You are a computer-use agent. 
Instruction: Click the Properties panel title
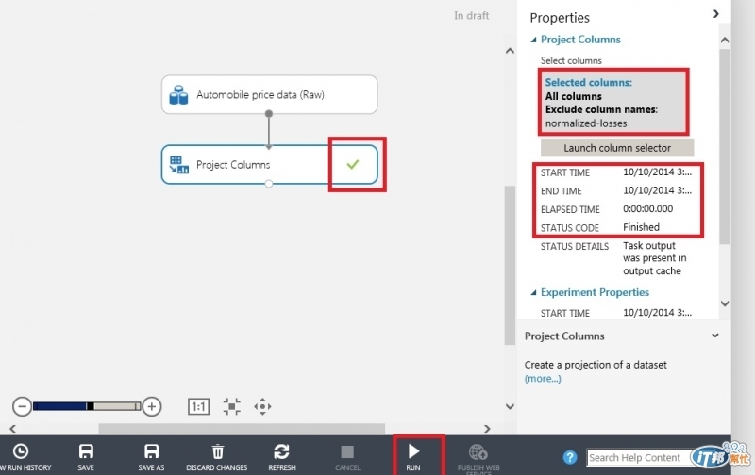click(x=560, y=18)
